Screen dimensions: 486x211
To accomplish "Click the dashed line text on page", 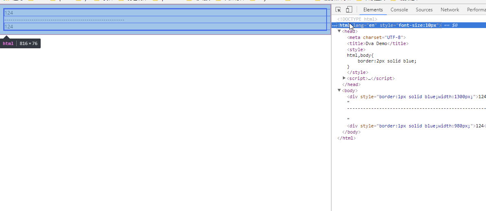I will [65, 20].
